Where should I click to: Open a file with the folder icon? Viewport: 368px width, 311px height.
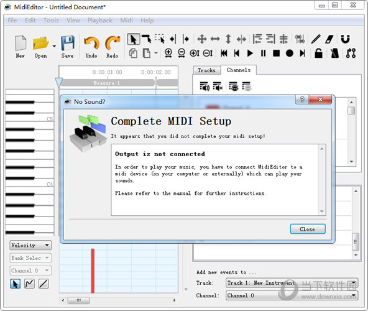(41, 47)
